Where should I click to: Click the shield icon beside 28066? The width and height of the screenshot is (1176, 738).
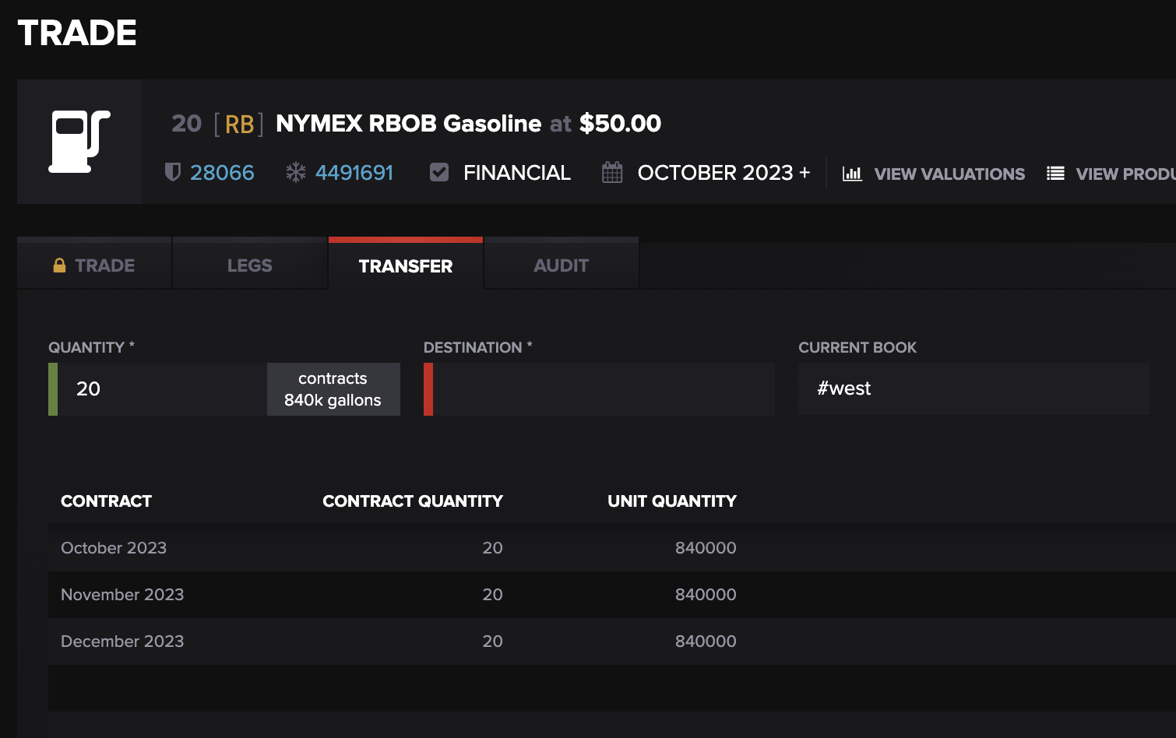173,172
